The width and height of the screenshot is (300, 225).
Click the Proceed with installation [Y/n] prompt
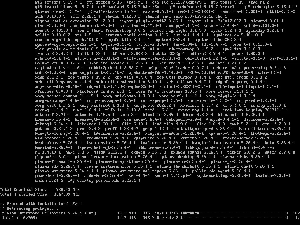[41, 204]
